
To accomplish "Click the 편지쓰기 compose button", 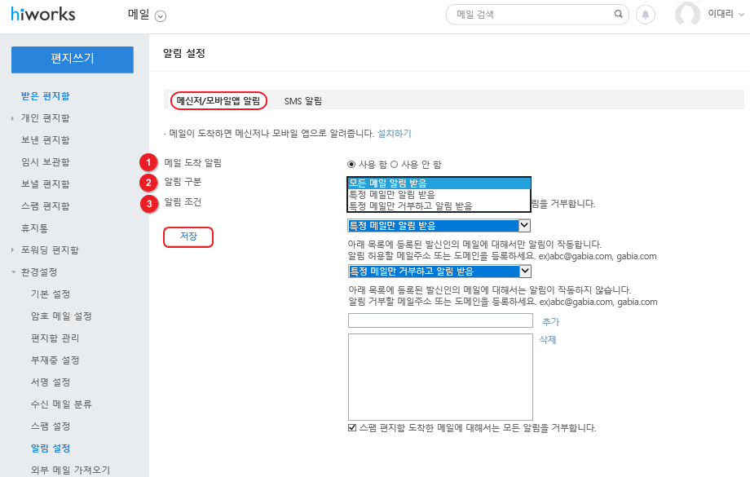I will point(73,59).
